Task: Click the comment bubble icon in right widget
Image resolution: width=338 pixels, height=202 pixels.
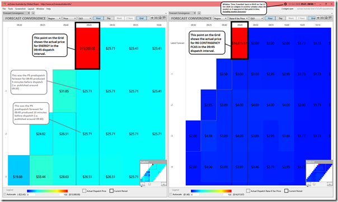Action: (330, 18)
